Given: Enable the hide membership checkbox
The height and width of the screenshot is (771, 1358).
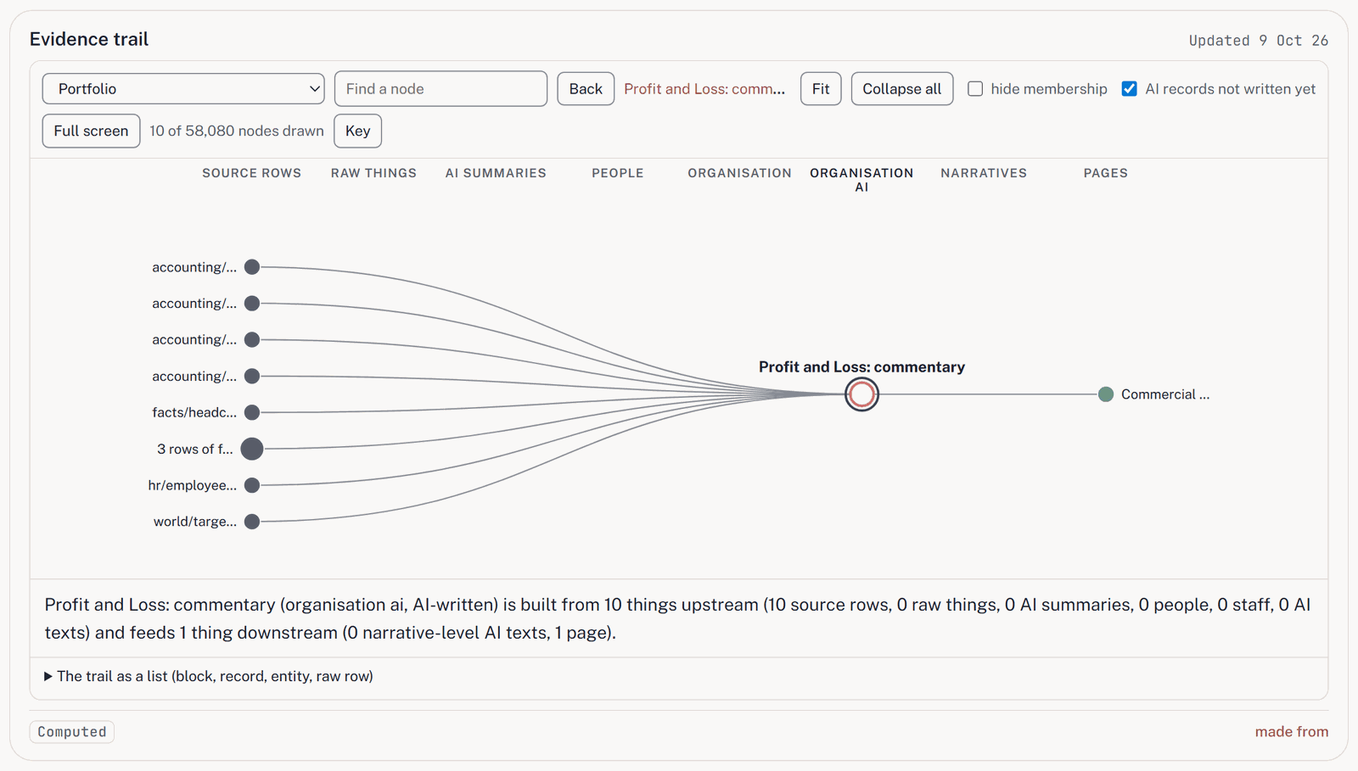Looking at the screenshot, I should (x=975, y=89).
